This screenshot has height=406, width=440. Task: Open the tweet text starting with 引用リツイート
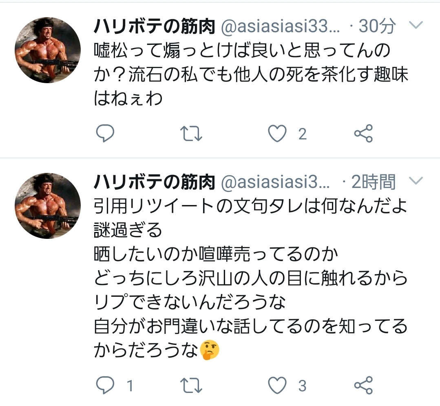[x=251, y=278]
